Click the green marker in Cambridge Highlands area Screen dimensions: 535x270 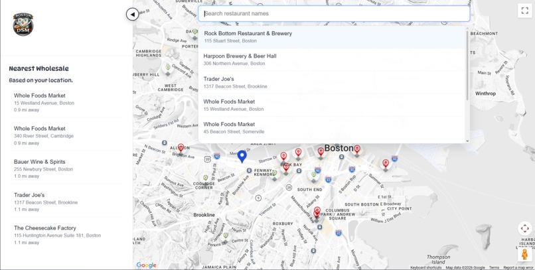point(167,67)
